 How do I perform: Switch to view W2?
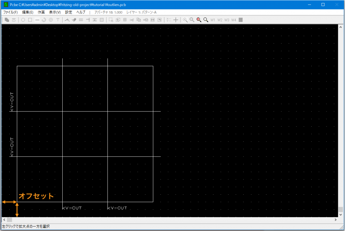coord(220,20)
